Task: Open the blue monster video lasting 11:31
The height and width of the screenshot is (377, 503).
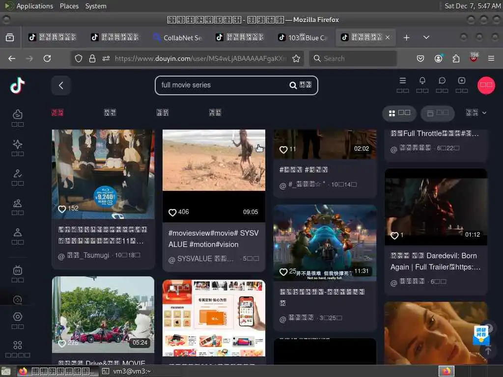Action: click(325, 243)
